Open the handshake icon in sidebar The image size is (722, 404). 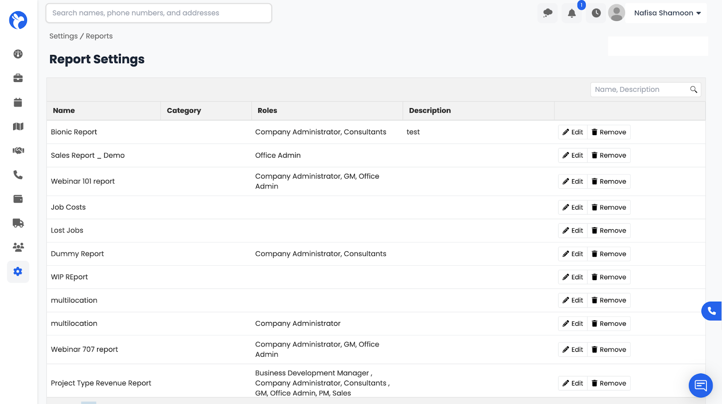pyautogui.click(x=18, y=150)
